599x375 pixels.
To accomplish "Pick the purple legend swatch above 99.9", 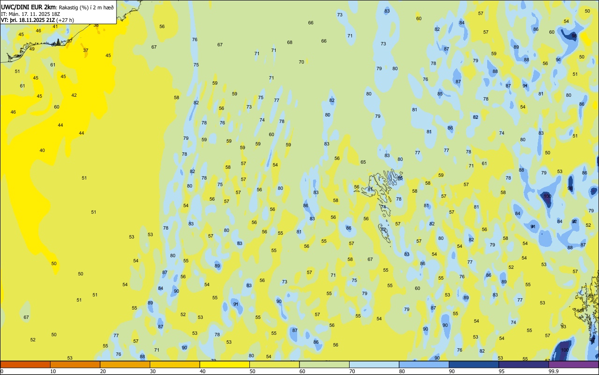I will click(573, 364).
